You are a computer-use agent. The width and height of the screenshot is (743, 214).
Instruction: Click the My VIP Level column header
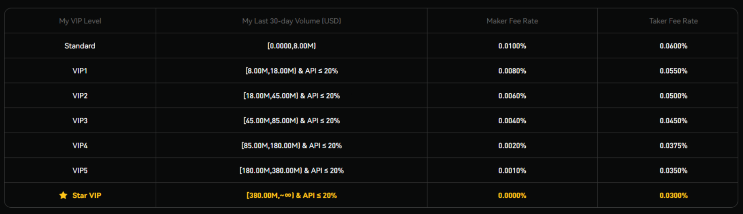coord(80,21)
